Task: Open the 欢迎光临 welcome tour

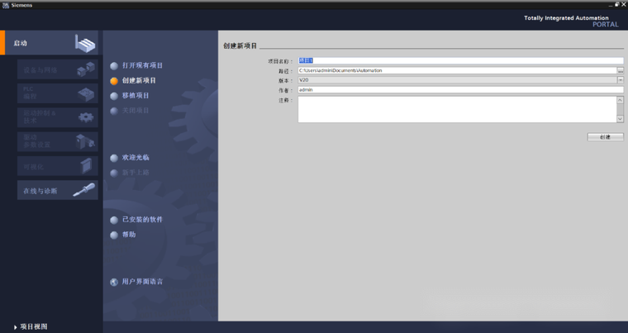Action: [x=136, y=158]
